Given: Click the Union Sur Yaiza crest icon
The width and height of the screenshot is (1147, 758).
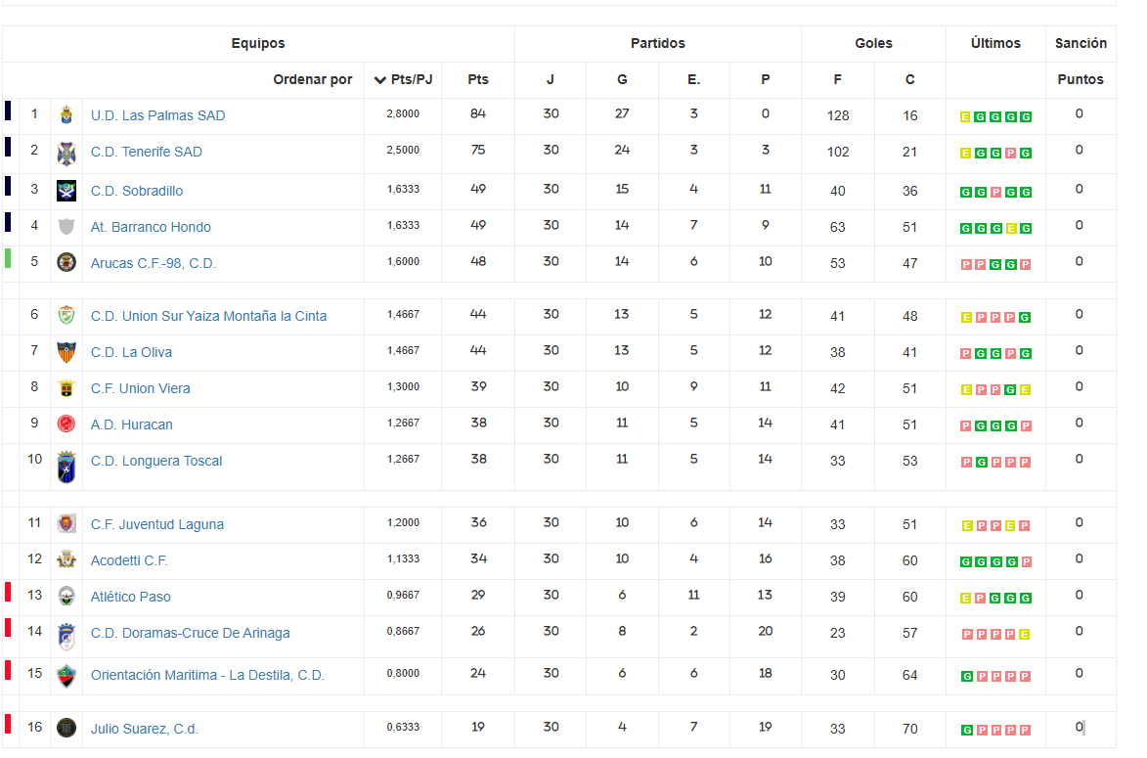Looking at the screenshot, I should [x=66, y=315].
